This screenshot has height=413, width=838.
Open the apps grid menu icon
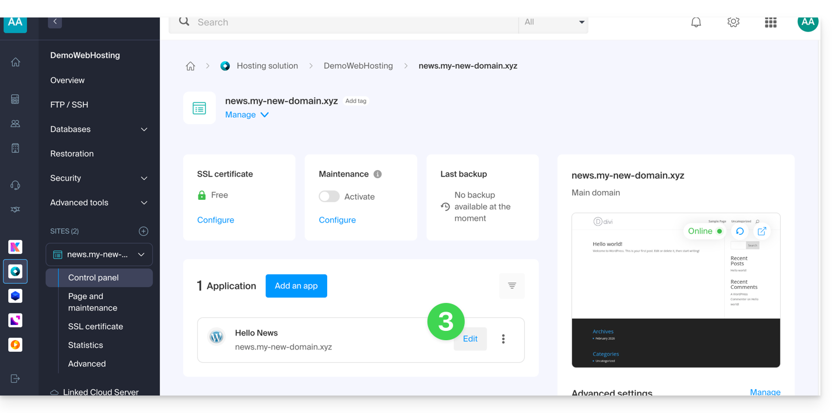pos(770,23)
